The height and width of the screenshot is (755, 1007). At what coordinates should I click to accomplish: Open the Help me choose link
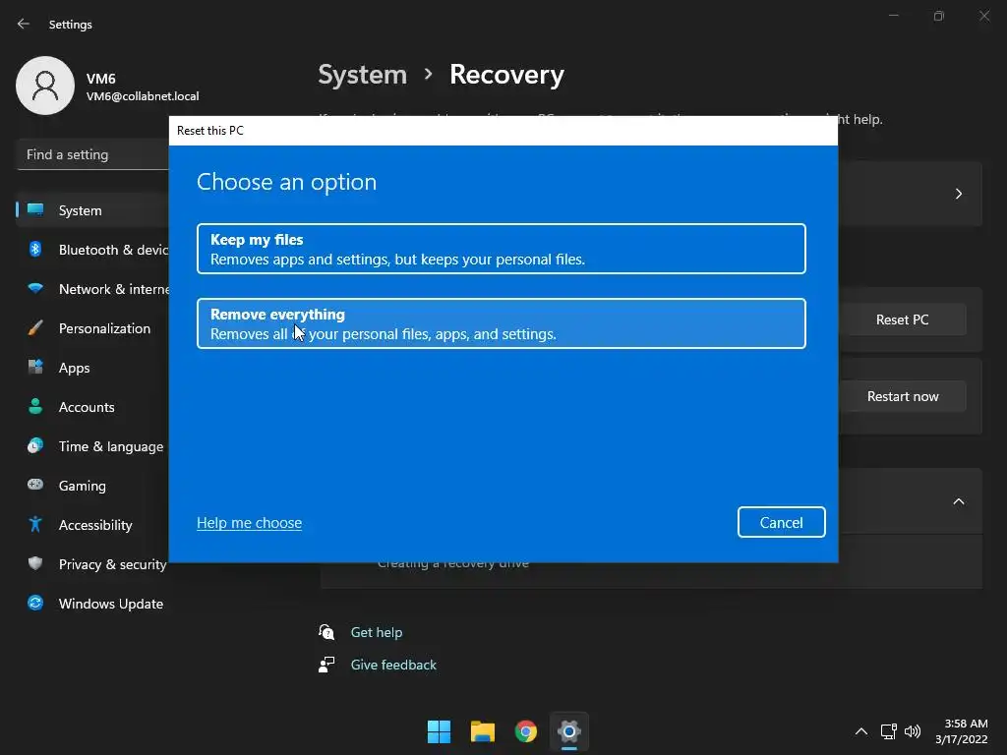(249, 523)
